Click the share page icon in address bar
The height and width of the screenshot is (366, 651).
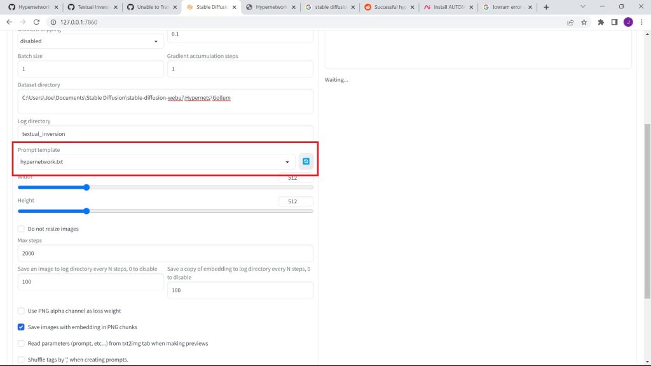[570, 22]
